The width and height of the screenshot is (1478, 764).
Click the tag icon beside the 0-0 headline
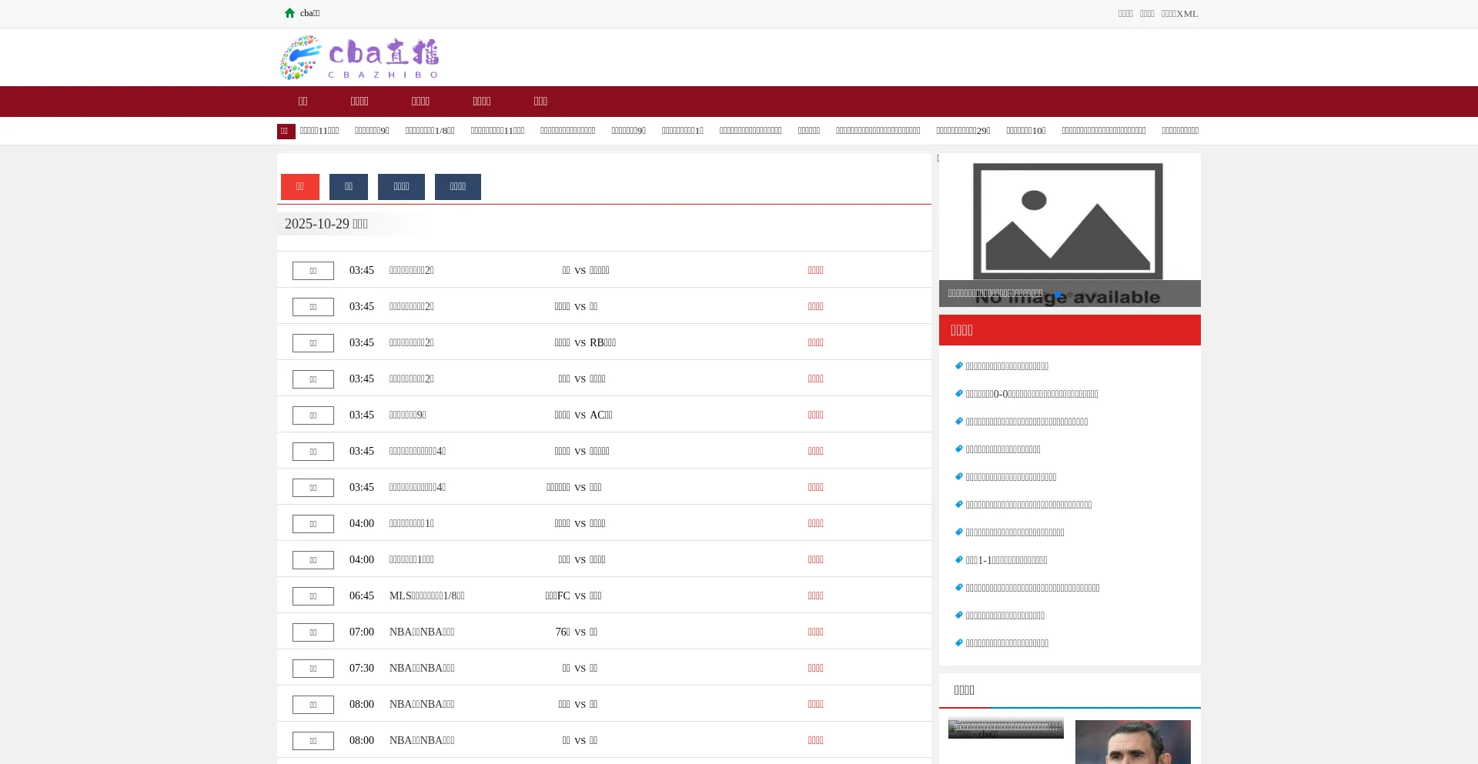959,394
